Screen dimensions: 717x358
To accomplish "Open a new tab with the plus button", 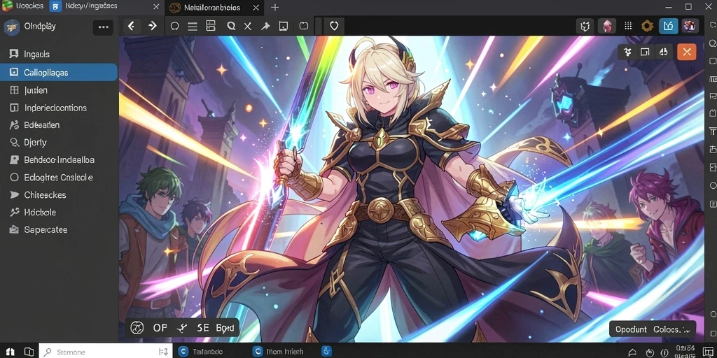I will [274, 7].
